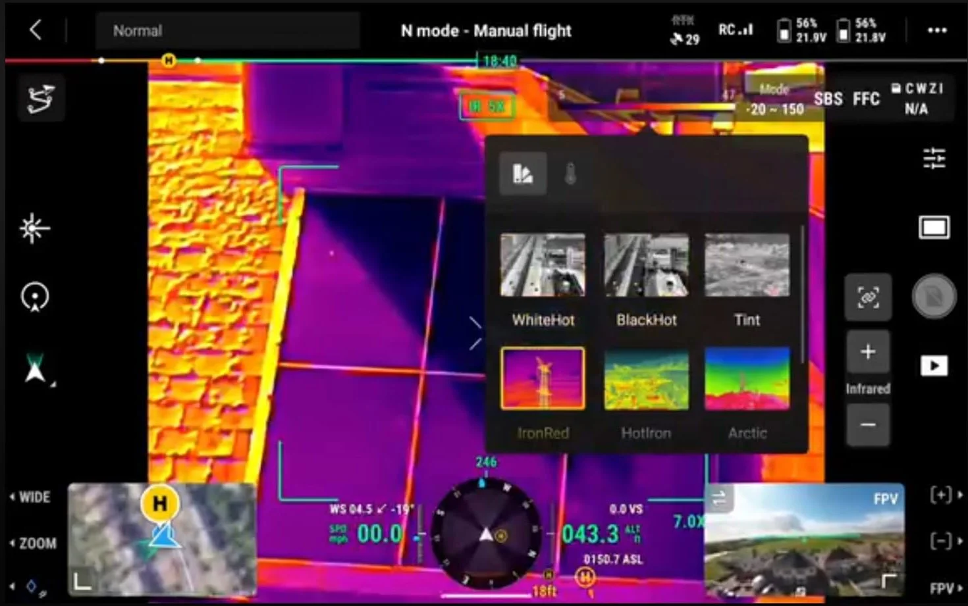View second battery 56% 21.8V status

(x=861, y=30)
